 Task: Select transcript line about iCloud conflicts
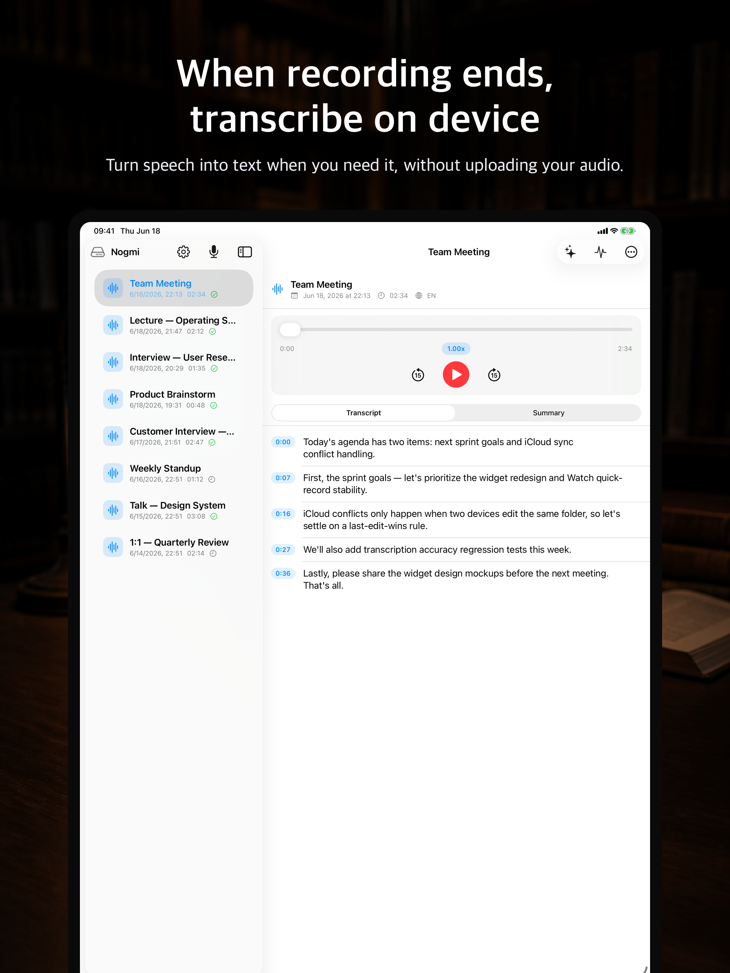462,520
